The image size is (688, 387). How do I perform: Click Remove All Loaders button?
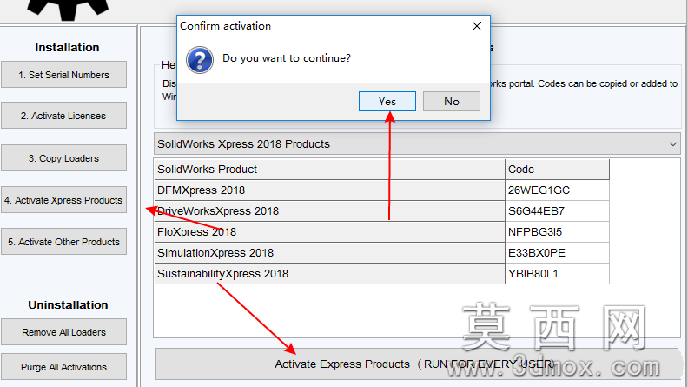coord(63,332)
